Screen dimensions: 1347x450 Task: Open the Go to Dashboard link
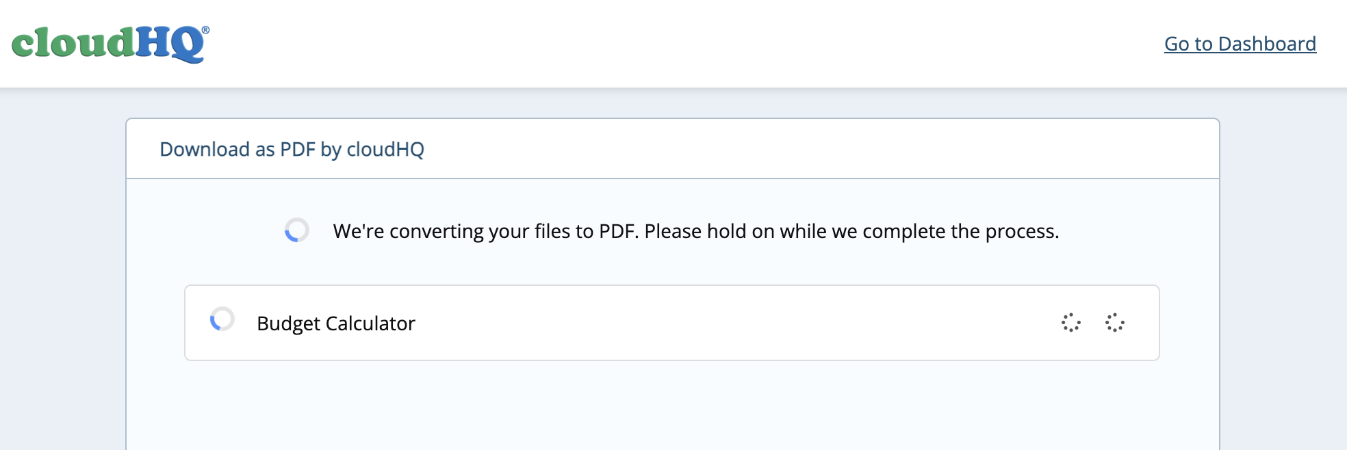(x=1240, y=44)
